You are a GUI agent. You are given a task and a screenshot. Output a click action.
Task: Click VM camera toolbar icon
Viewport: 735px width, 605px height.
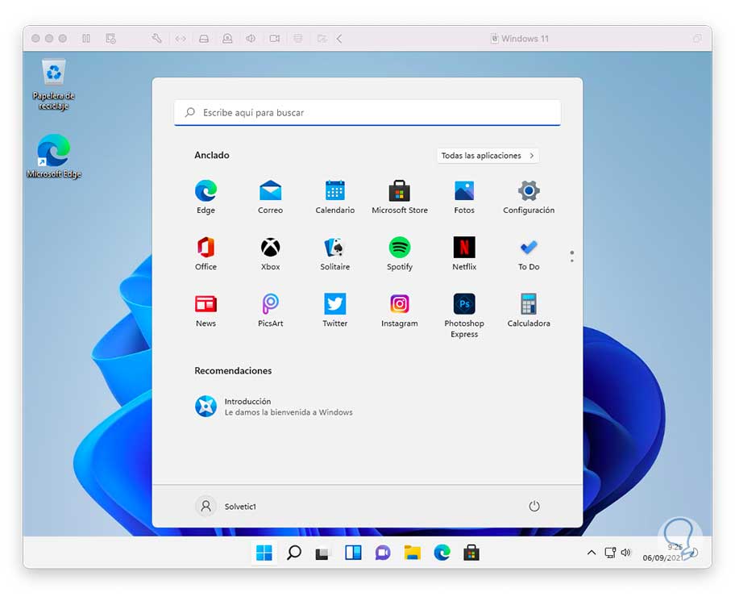pos(275,39)
